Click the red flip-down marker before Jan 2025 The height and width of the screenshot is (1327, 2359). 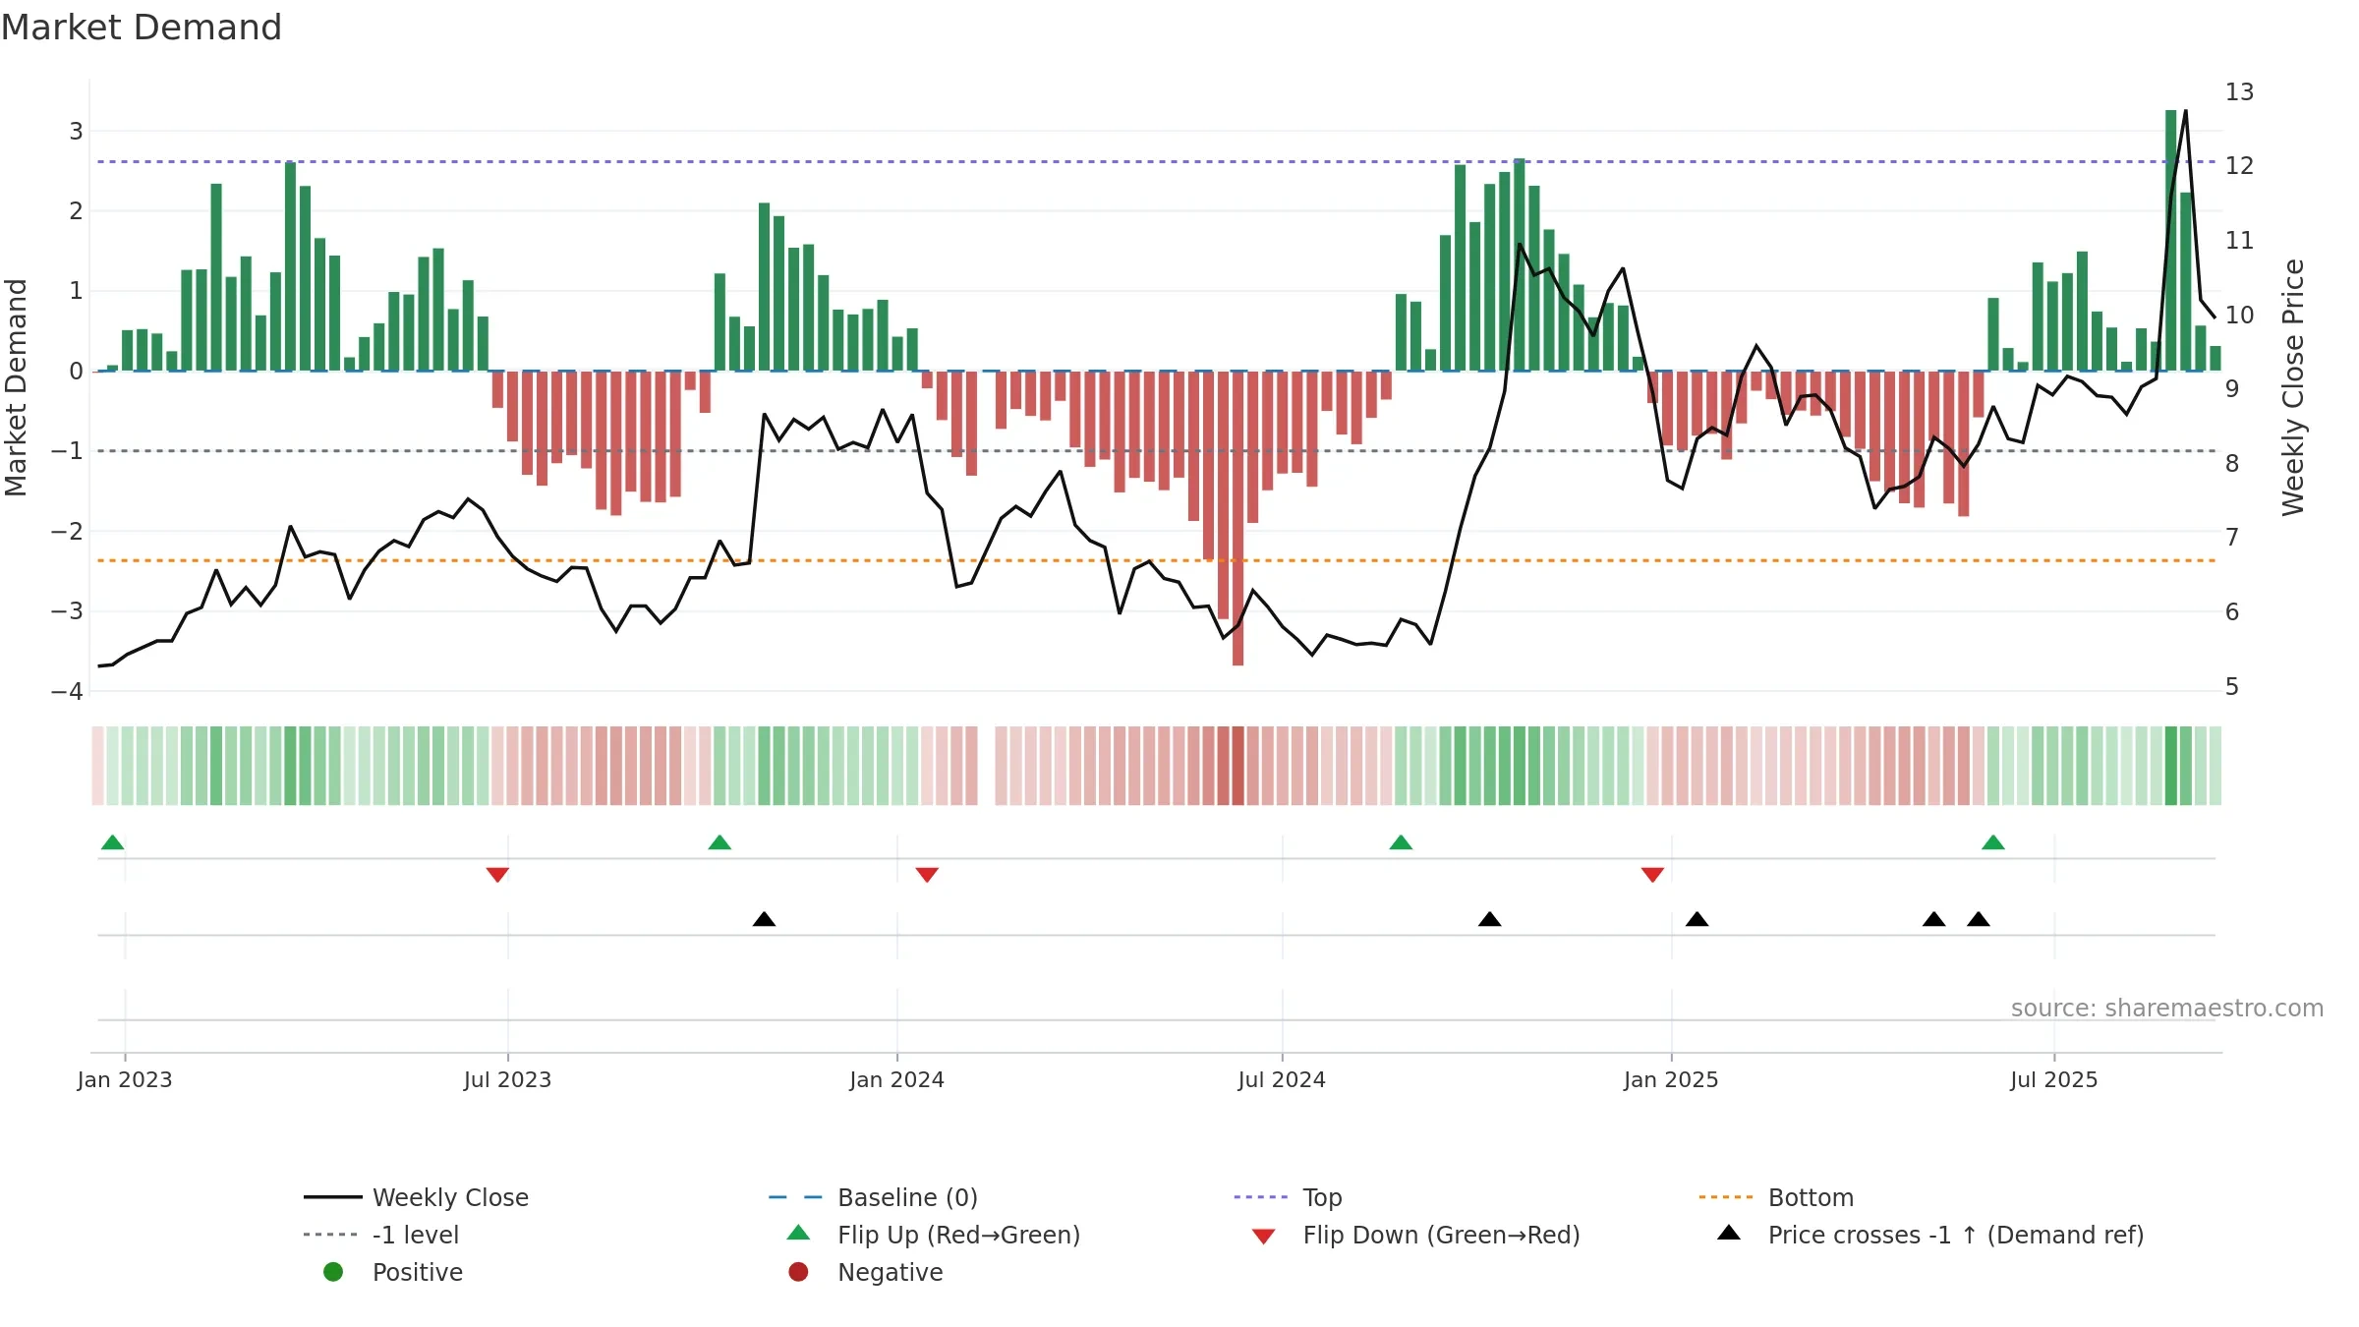point(1652,875)
